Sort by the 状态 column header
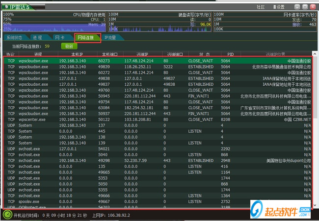319x221 pixels. point(204,54)
